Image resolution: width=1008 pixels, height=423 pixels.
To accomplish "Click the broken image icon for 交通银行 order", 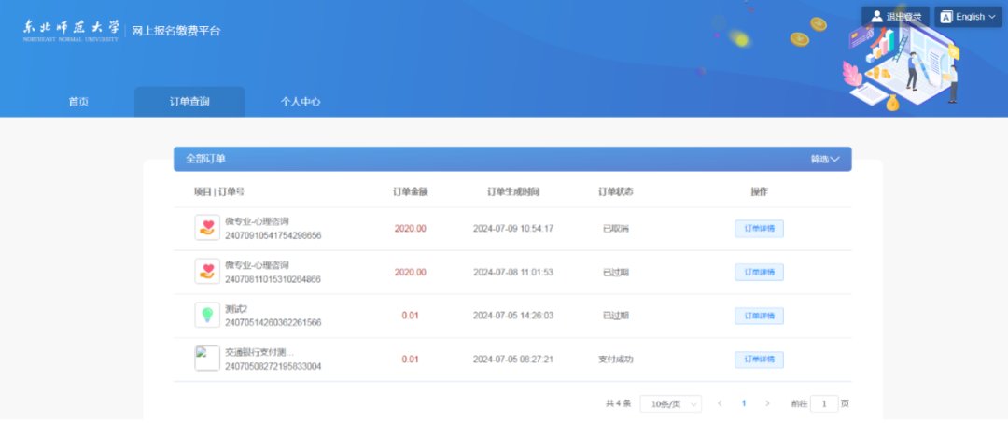I will tap(207, 359).
